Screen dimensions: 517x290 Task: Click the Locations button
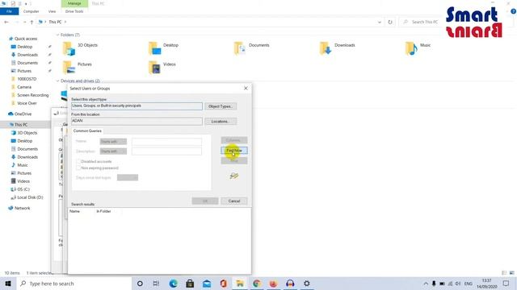tap(221, 122)
